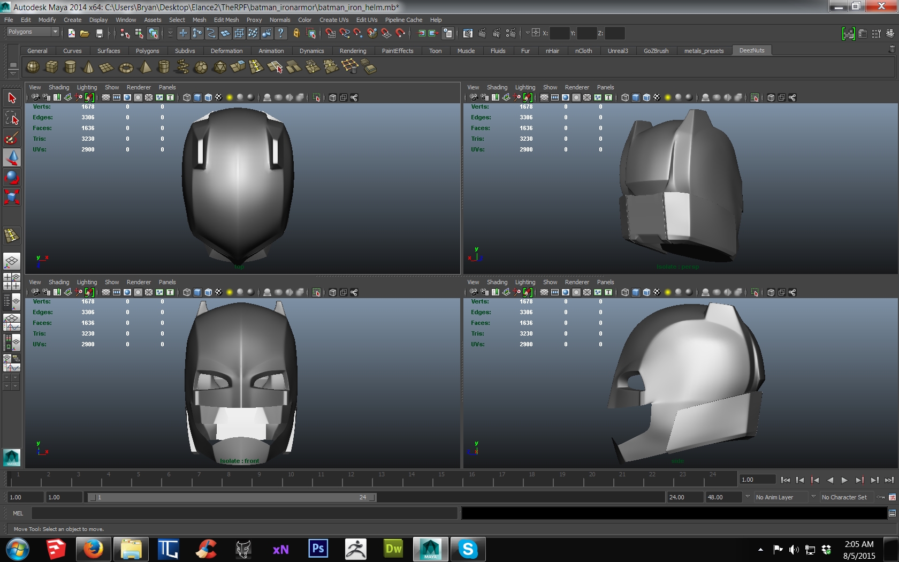
Task: Open the Lighting menu in front viewport
Action: (87, 282)
